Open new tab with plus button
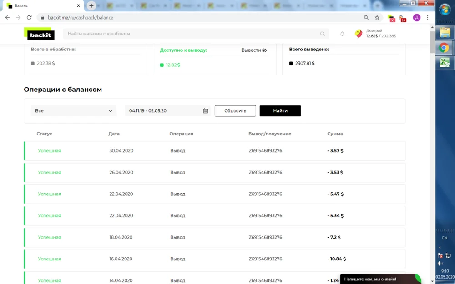 91,5
